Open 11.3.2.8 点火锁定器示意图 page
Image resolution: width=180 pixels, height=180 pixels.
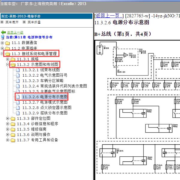coord(47,108)
